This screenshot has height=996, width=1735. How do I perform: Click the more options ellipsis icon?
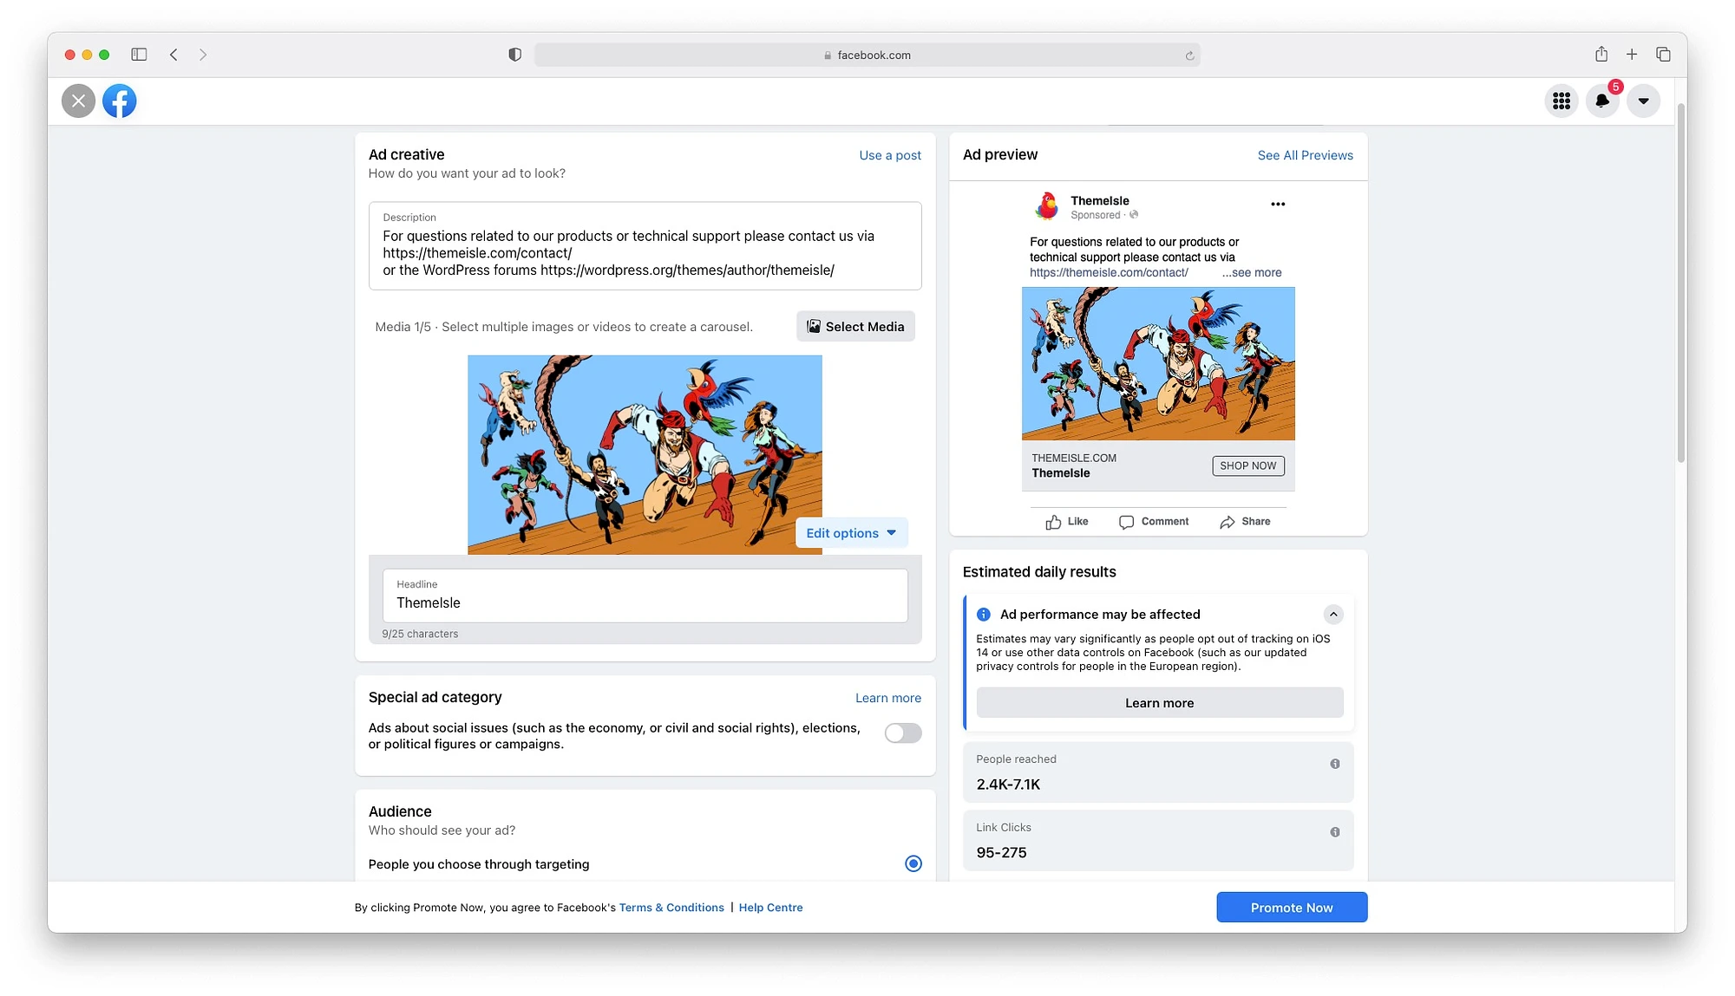point(1278,204)
